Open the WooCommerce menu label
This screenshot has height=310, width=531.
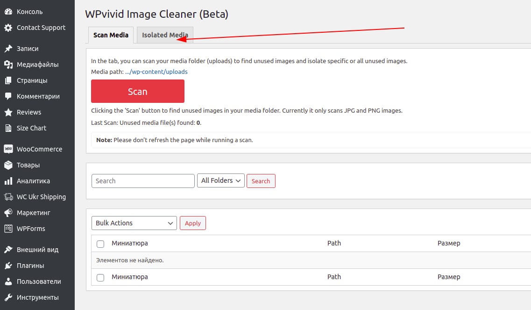click(39, 149)
